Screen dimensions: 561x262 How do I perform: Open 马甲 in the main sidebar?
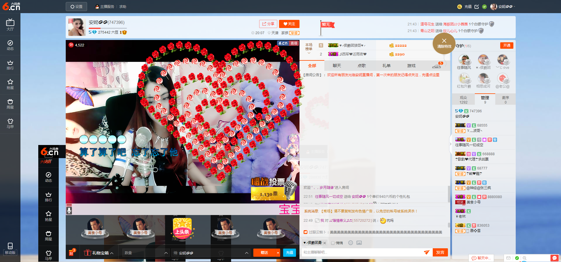(x=10, y=123)
